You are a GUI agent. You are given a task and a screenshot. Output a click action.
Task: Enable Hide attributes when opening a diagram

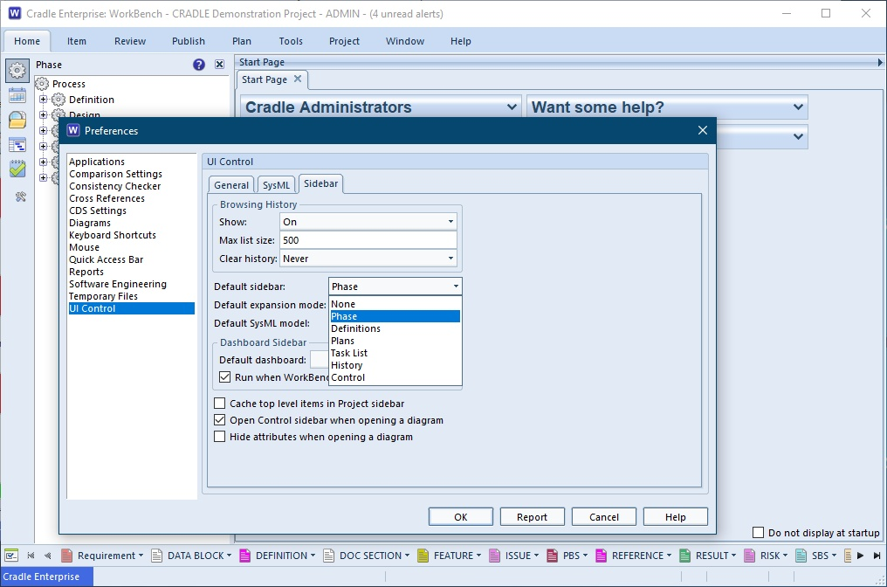219,437
